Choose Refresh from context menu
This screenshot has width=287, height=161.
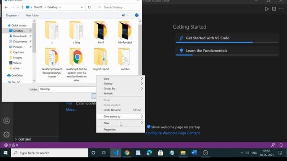[x=121, y=93]
